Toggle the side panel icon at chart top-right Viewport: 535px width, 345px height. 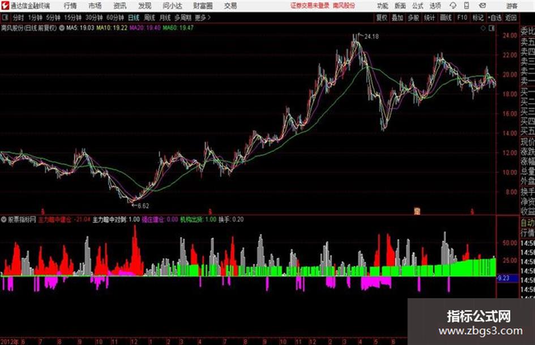coord(492,28)
